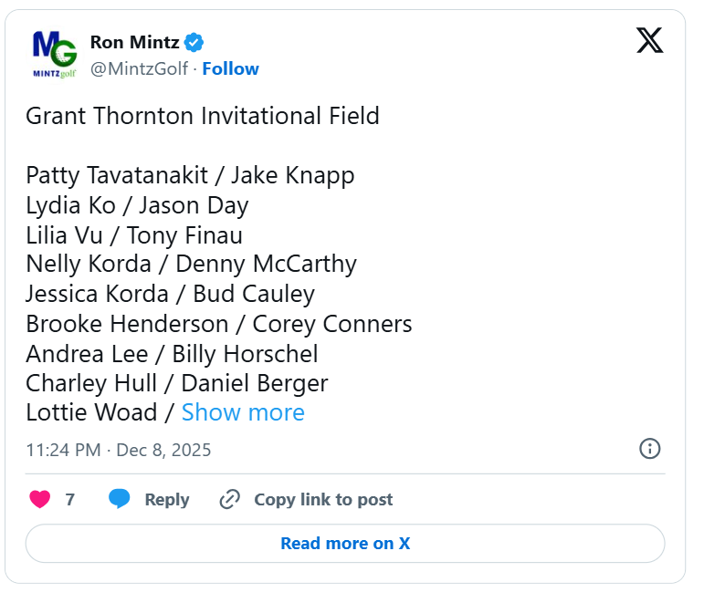Viewport: 704px width, 603px height.
Task: Open the 11:24 PM Dec 8 timestamp
Action: tap(119, 450)
